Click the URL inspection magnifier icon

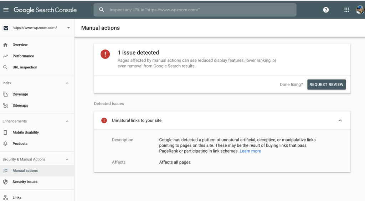tap(5, 67)
